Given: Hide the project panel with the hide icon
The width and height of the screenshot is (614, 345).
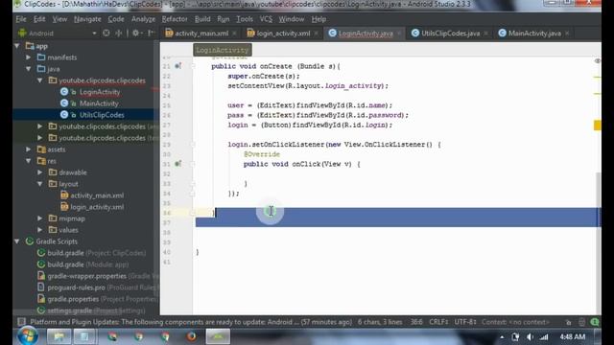Looking at the screenshot, I should (151, 34).
